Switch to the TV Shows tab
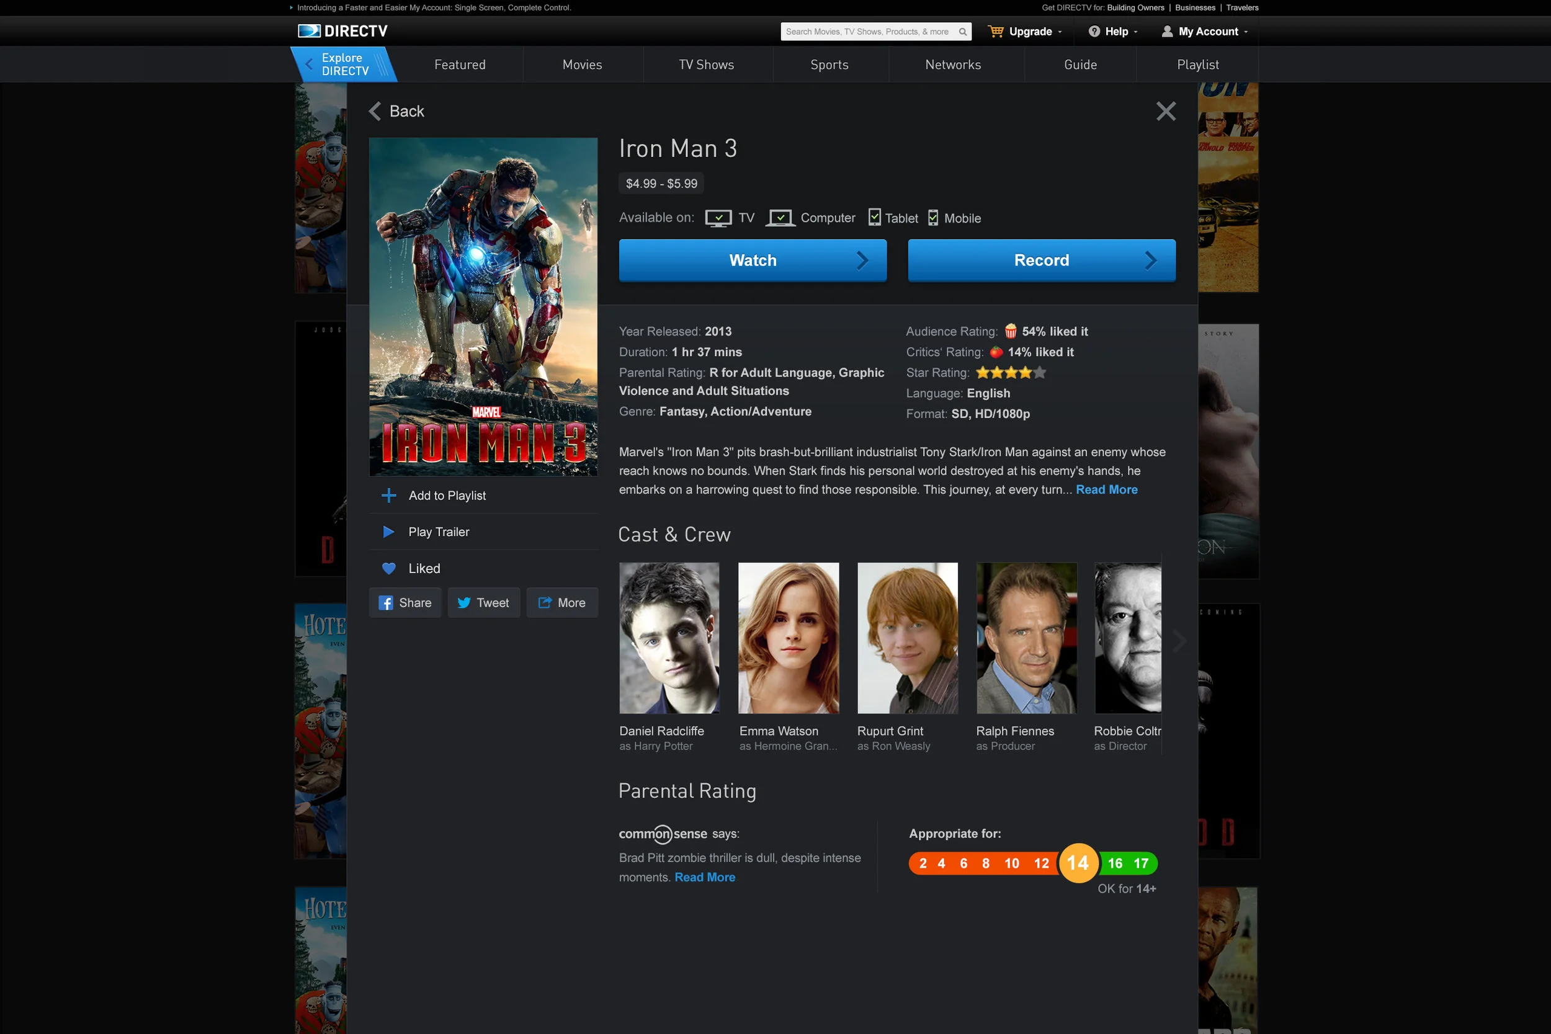1551x1034 pixels. [x=706, y=65]
